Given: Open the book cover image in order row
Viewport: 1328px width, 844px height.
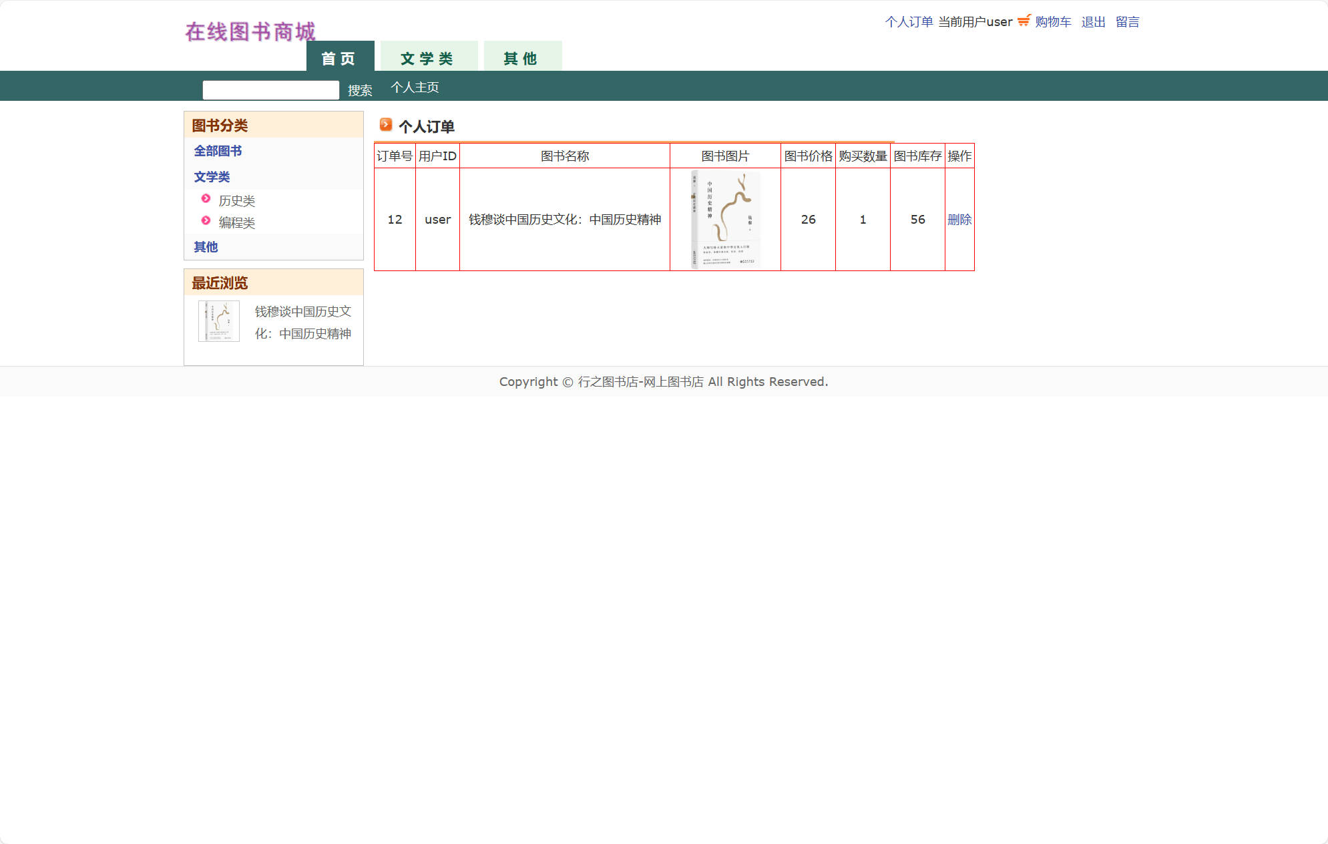Looking at the screenshot, I should coord(724,219).
